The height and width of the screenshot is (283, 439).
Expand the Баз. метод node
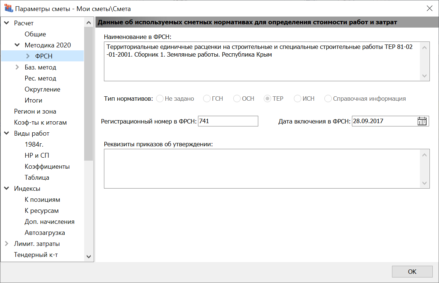tap(17, 67)
